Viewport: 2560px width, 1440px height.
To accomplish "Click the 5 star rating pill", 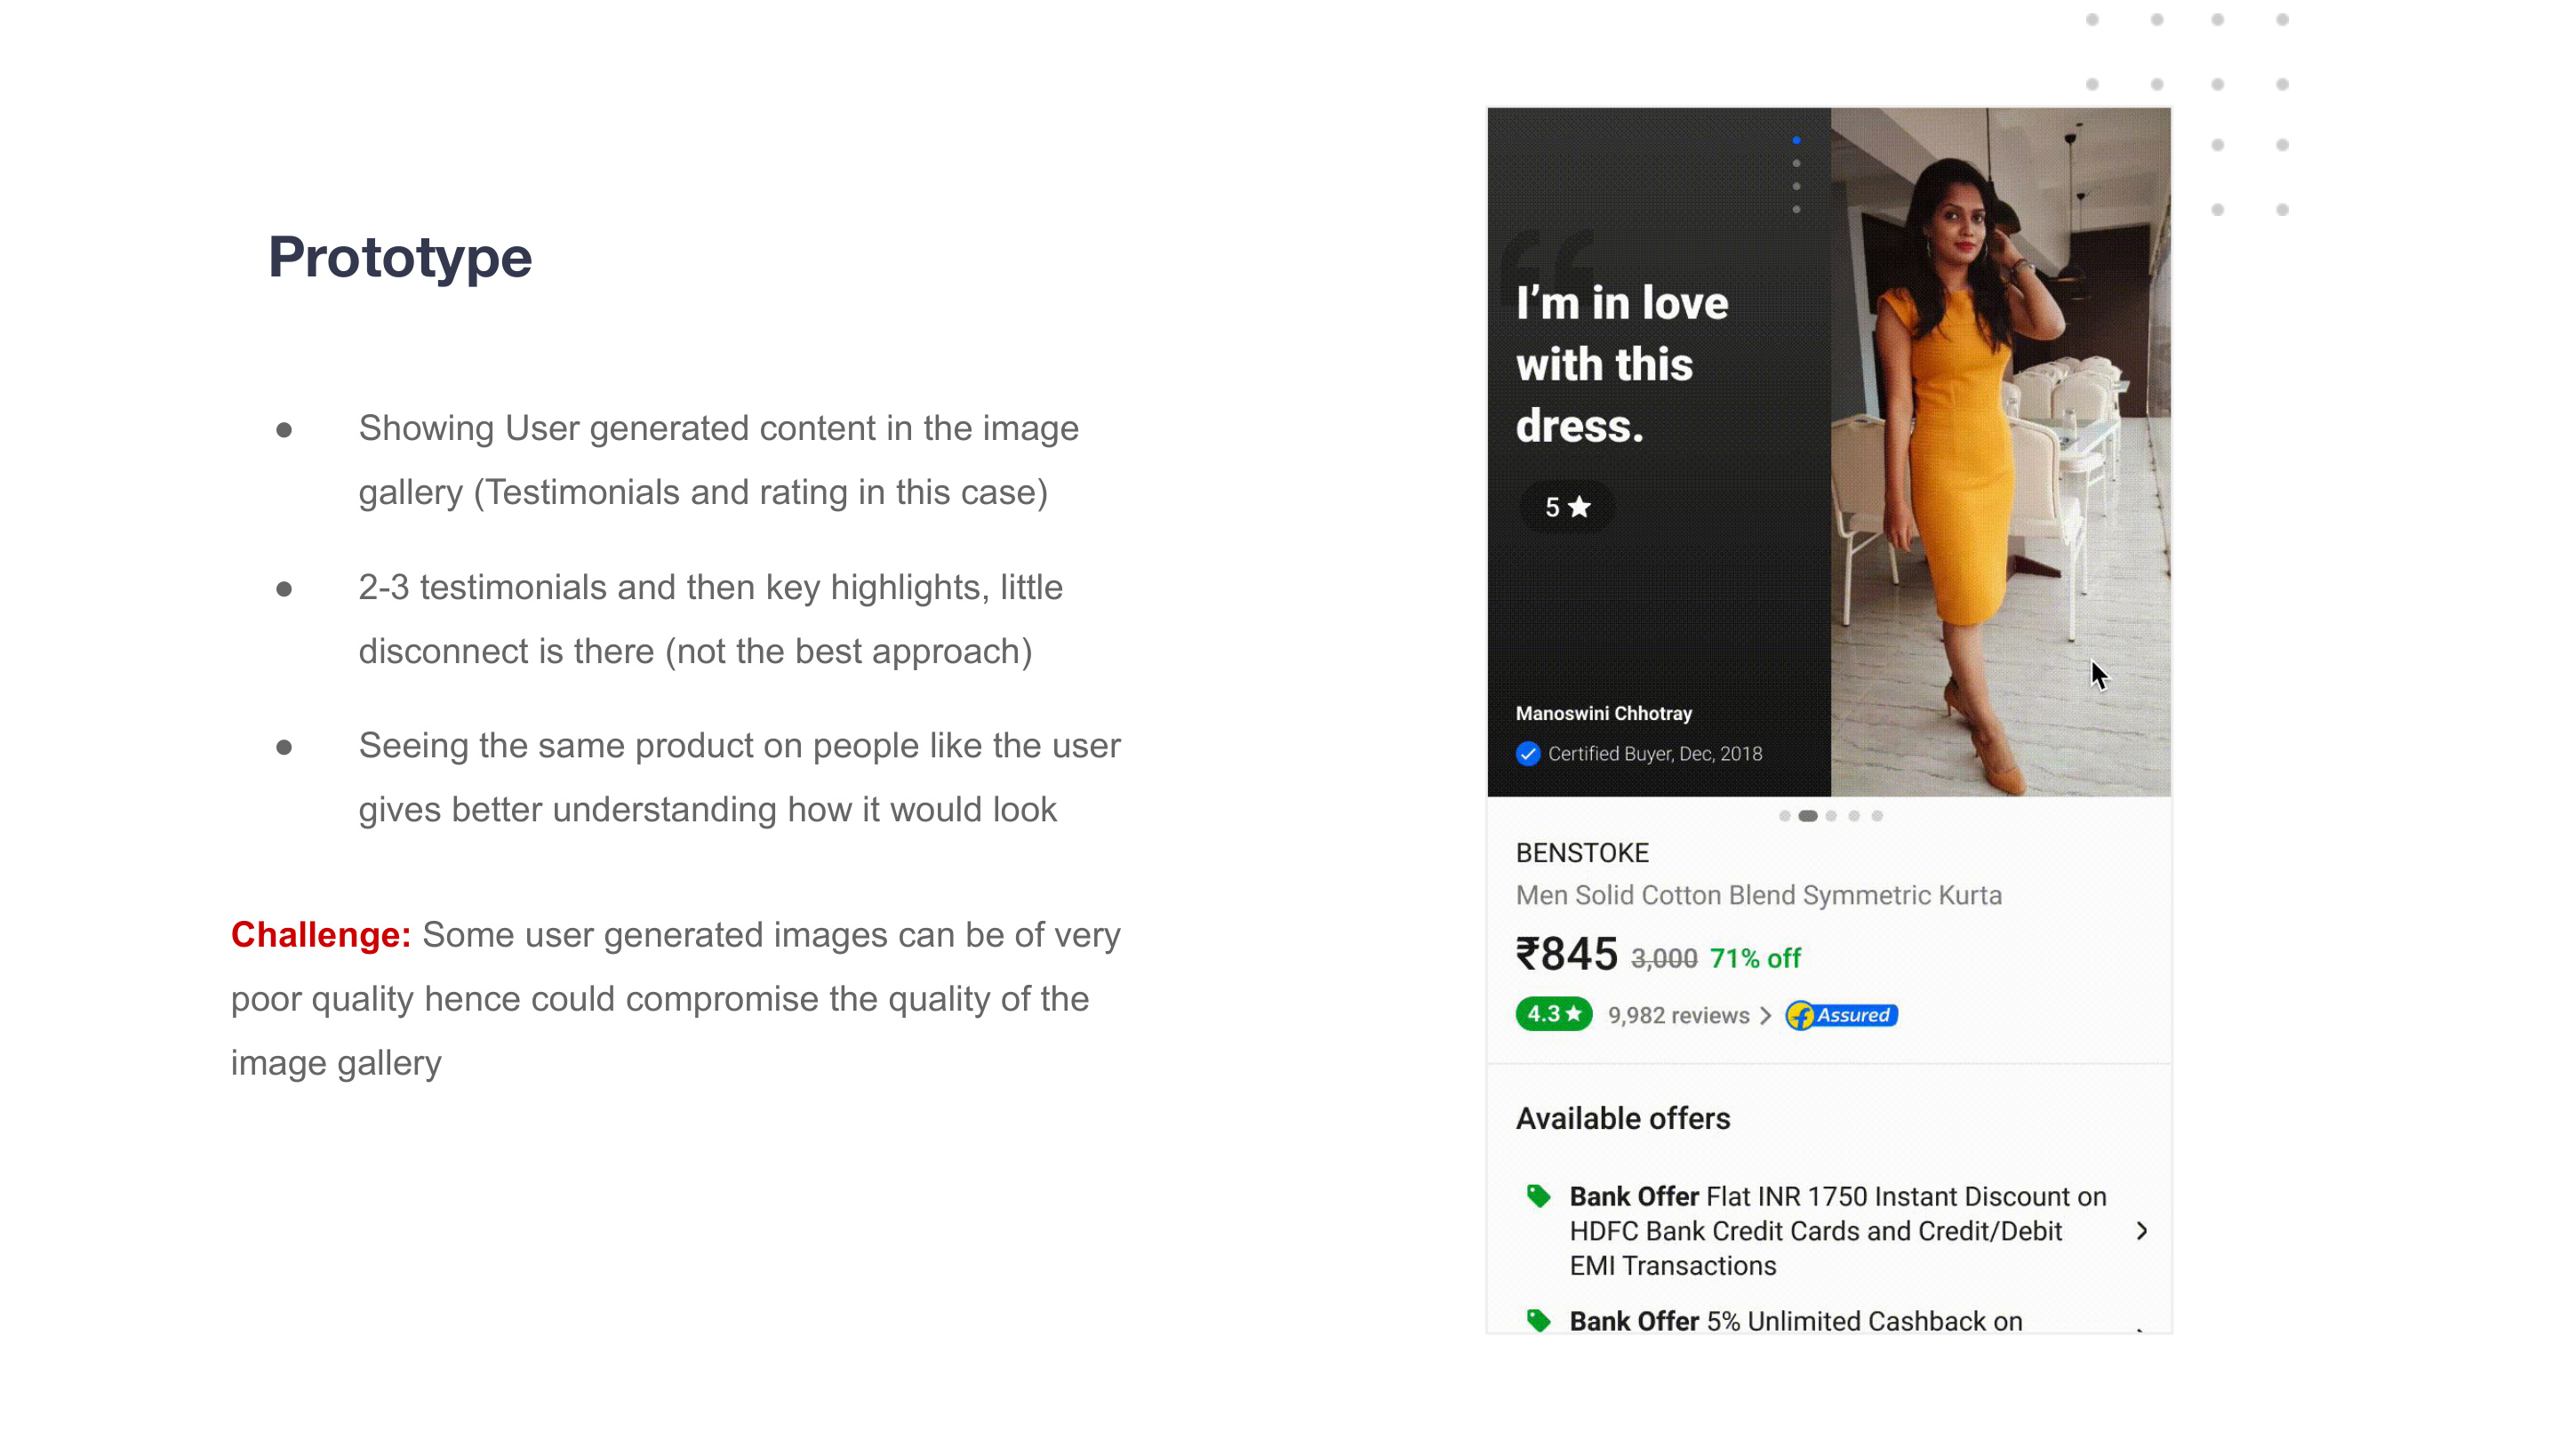I will 1567,507.
